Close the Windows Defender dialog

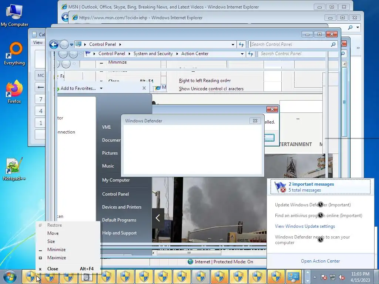pos(255,121)
